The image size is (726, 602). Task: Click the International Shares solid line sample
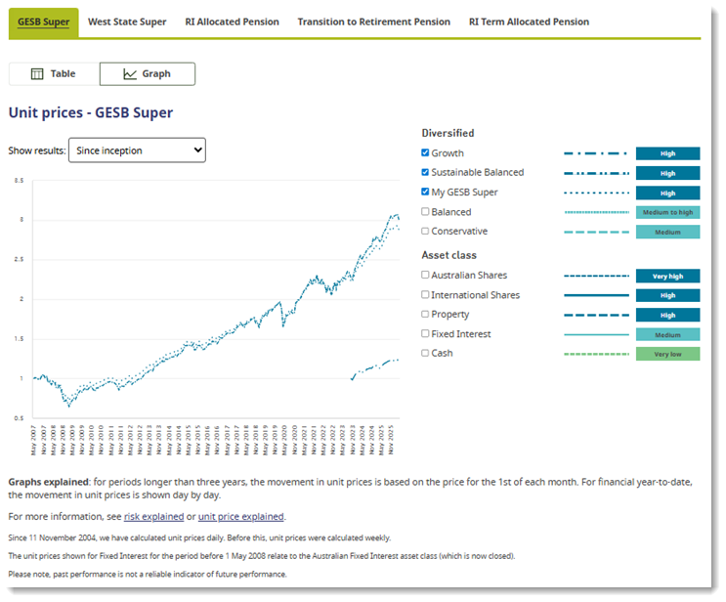(596, 295)
